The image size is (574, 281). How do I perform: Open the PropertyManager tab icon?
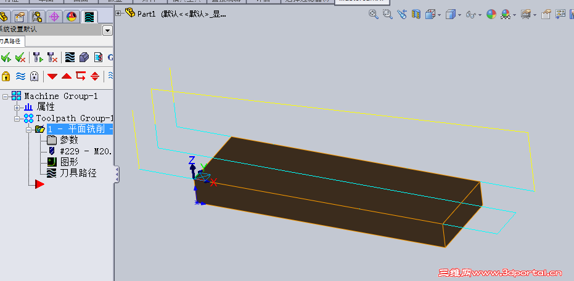18,17
